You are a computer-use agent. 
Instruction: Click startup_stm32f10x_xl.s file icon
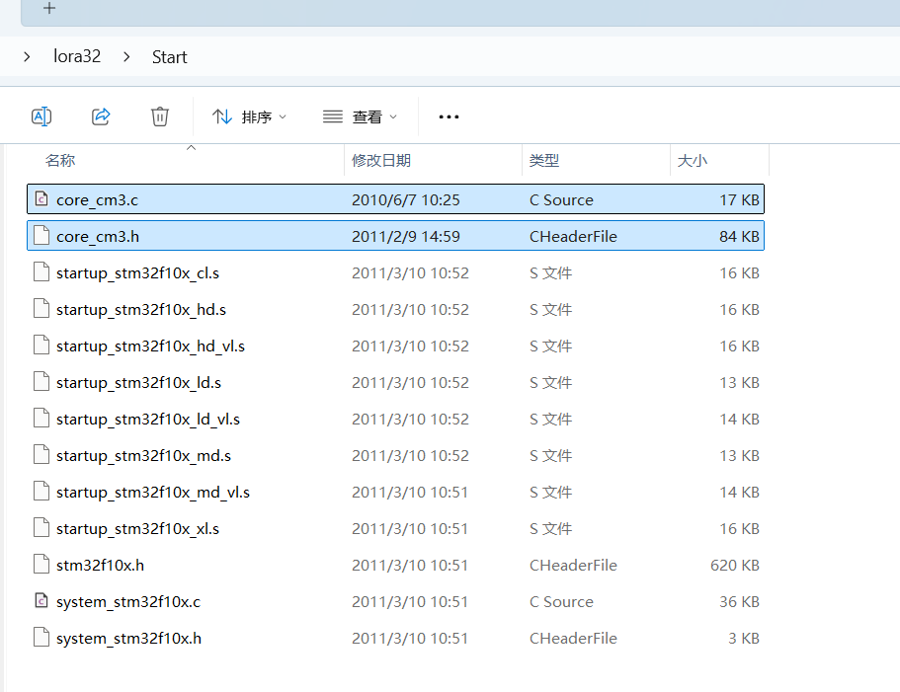[x=41, y=528]
